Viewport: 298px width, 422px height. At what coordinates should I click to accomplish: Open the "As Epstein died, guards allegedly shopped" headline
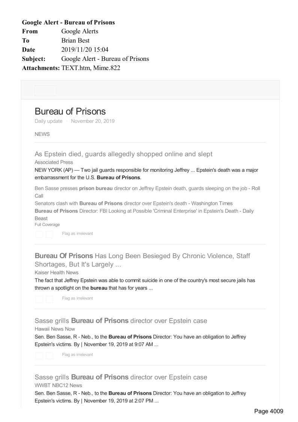(x=123, y=154)
